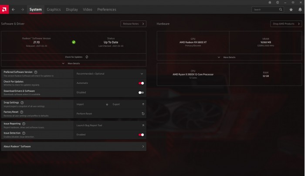Click the Import down-arrow icon
Viewport: 305px width, 176px height.
[x=107, y=104]
